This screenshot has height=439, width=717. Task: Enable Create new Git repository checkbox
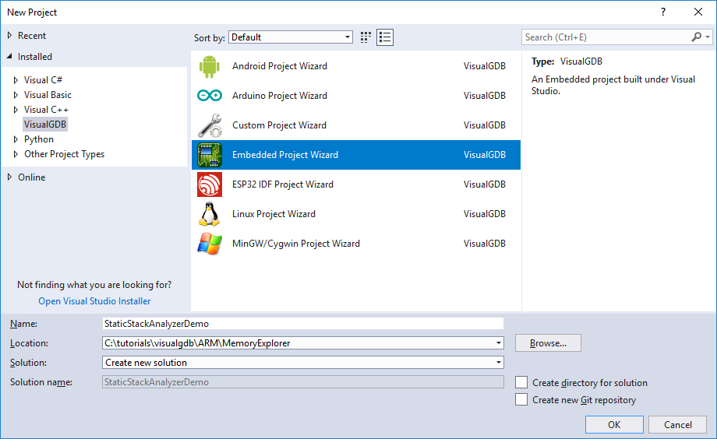coord(521,400)
